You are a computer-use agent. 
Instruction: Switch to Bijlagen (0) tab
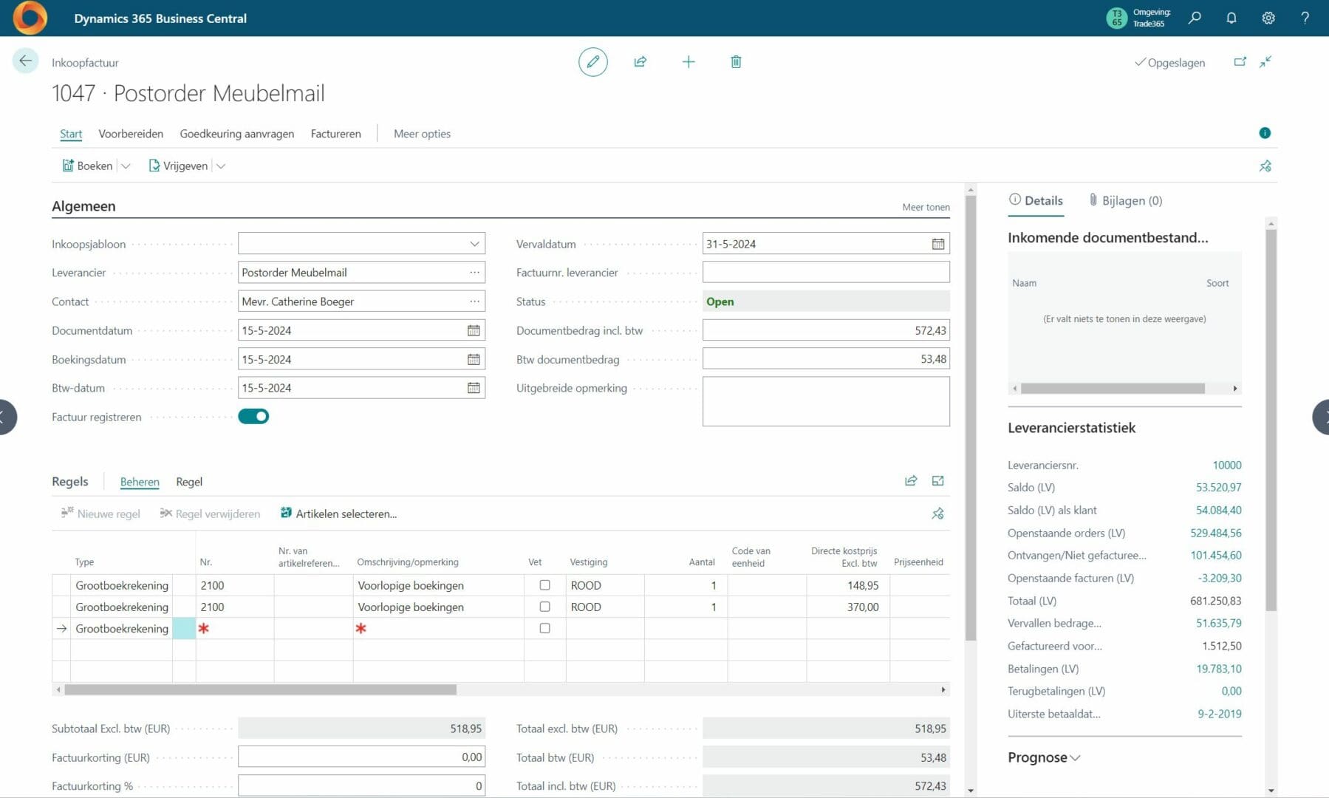(x=1125, y=200)
